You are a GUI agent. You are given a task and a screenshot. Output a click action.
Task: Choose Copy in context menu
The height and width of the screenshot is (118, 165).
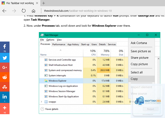coord(141,79)
